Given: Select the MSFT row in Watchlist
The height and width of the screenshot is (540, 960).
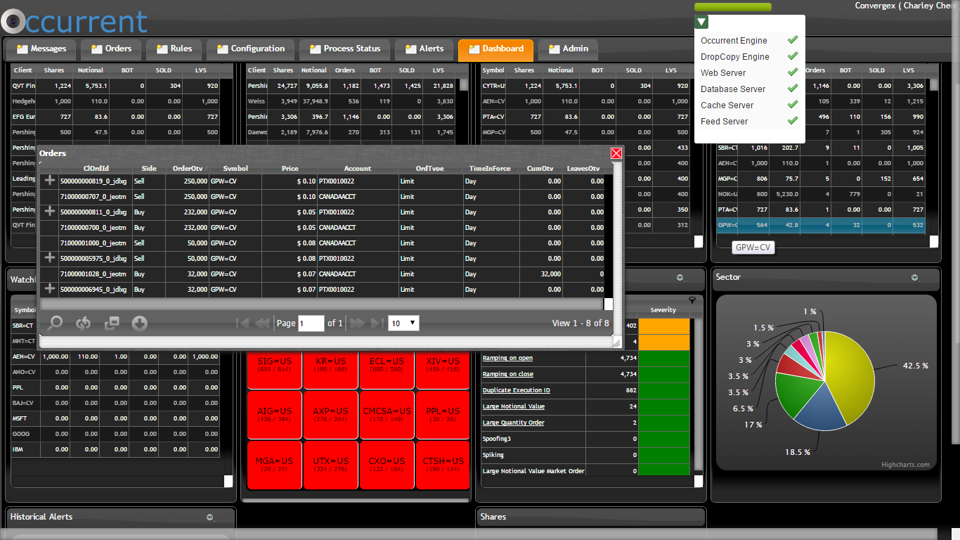Looking at the screenshot, I should 116,418.
